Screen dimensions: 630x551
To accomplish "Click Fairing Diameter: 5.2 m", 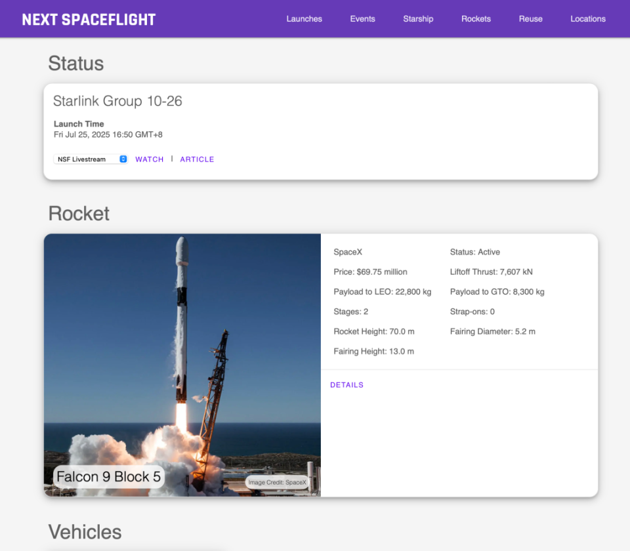I will (x=493, y=331).
